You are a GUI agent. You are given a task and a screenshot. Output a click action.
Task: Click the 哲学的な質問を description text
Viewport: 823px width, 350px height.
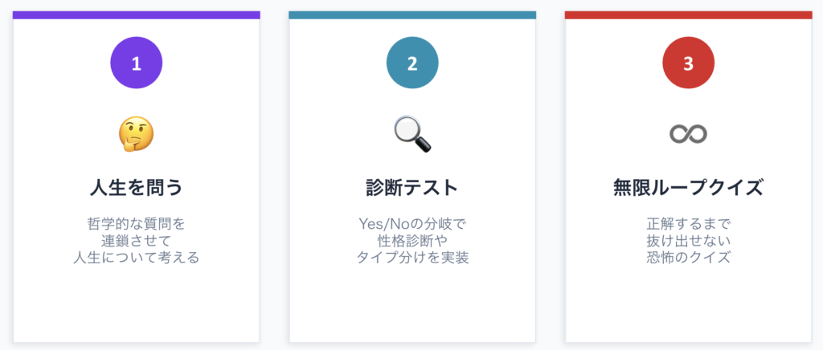136,223
